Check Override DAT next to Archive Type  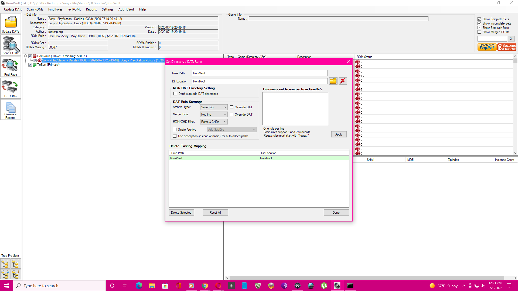(231, 107)
